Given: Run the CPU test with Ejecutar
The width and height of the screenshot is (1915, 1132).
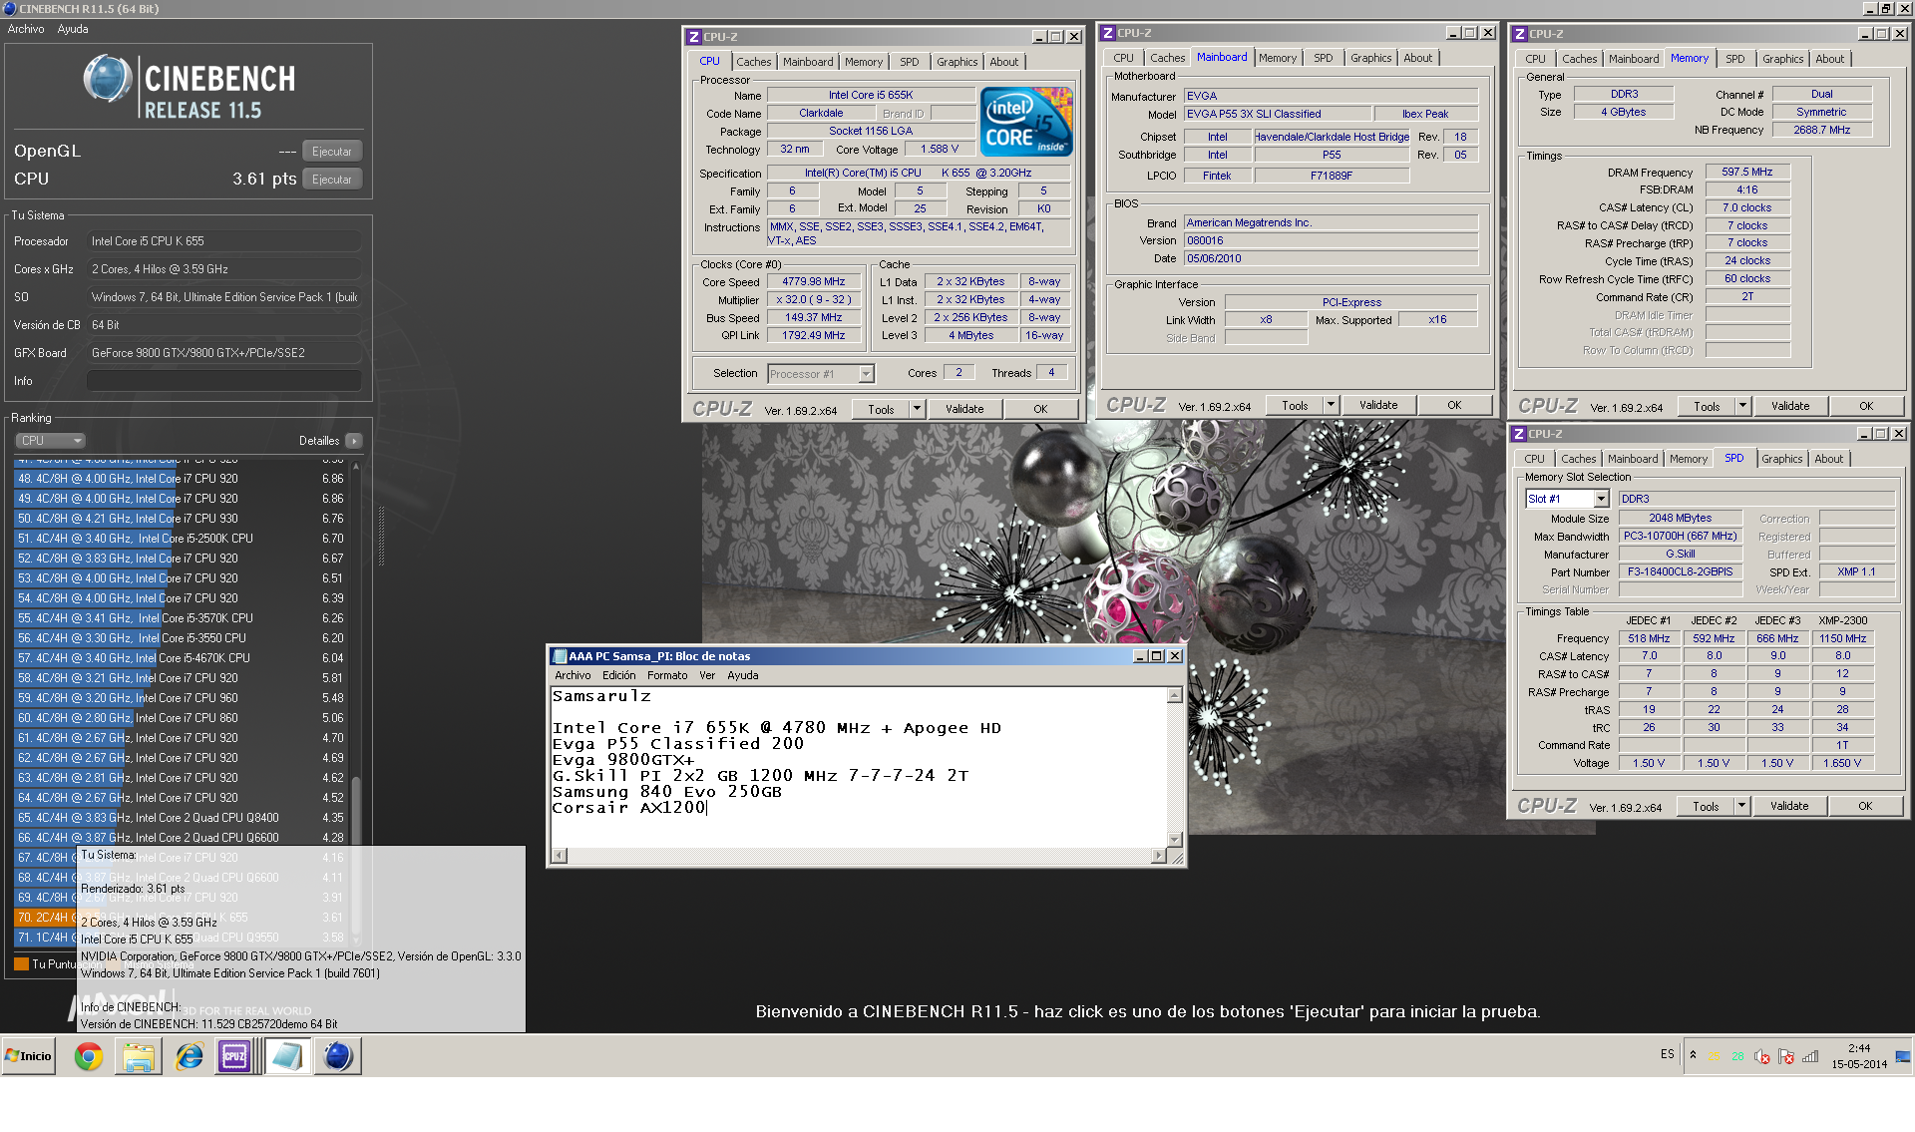Looking at the screenshot, I should (x=332, y=180).
